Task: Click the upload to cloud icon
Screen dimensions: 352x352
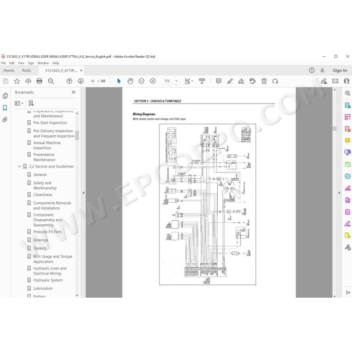Action: 28,81
